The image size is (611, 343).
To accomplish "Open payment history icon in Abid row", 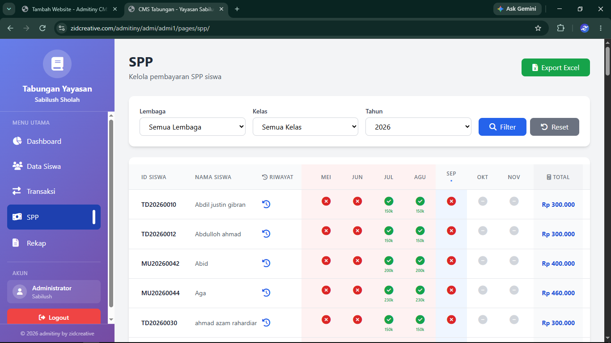I will (x=266, y=263).
